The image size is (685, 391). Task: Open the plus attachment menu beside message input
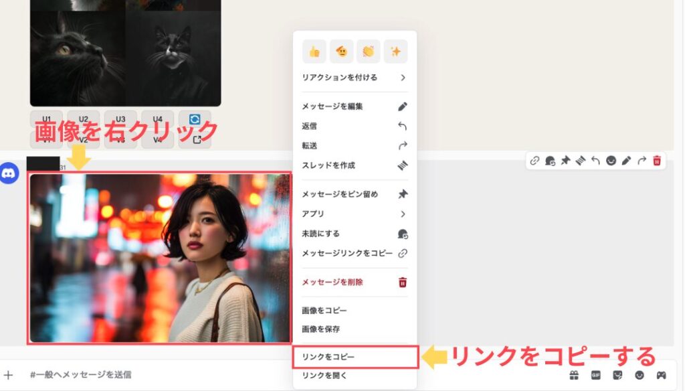[x=8, y=375]
